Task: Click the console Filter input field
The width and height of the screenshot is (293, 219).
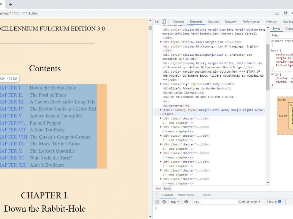Action: (x=214, y=202)
